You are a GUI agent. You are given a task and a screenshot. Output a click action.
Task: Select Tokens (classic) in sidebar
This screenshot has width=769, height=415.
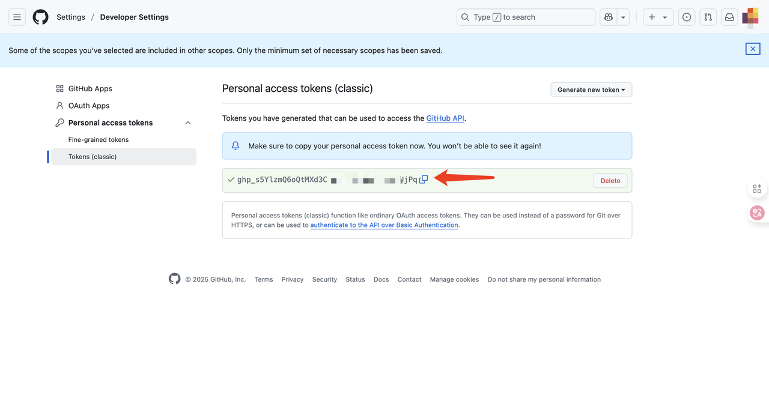point(93,157)
